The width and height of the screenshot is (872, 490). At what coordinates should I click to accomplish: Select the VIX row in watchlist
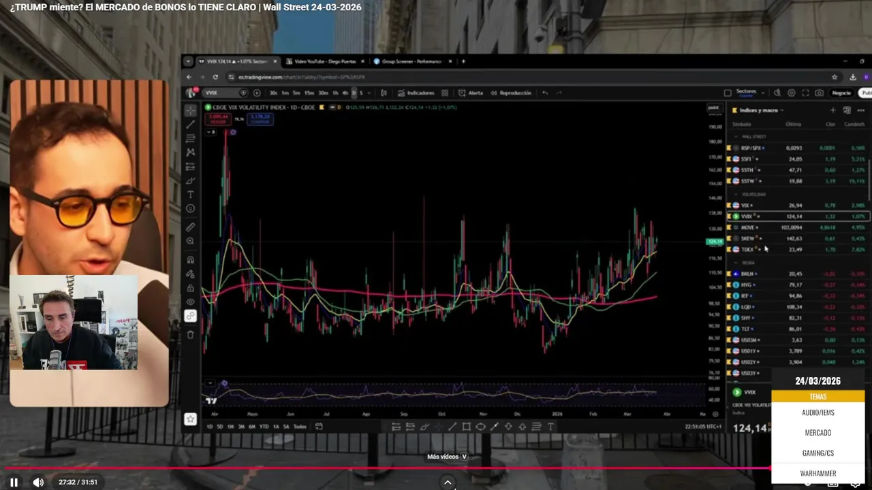[x=798, y=206]
